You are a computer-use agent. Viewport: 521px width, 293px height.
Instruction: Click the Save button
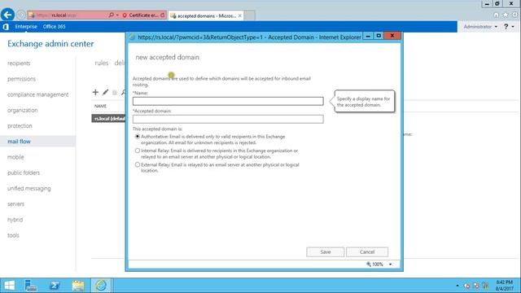[x=326, y=252]
